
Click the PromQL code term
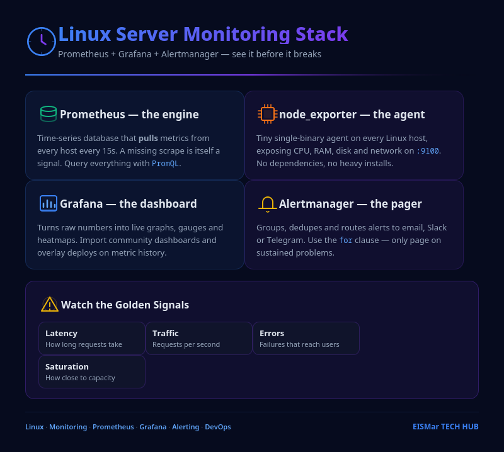165,164
